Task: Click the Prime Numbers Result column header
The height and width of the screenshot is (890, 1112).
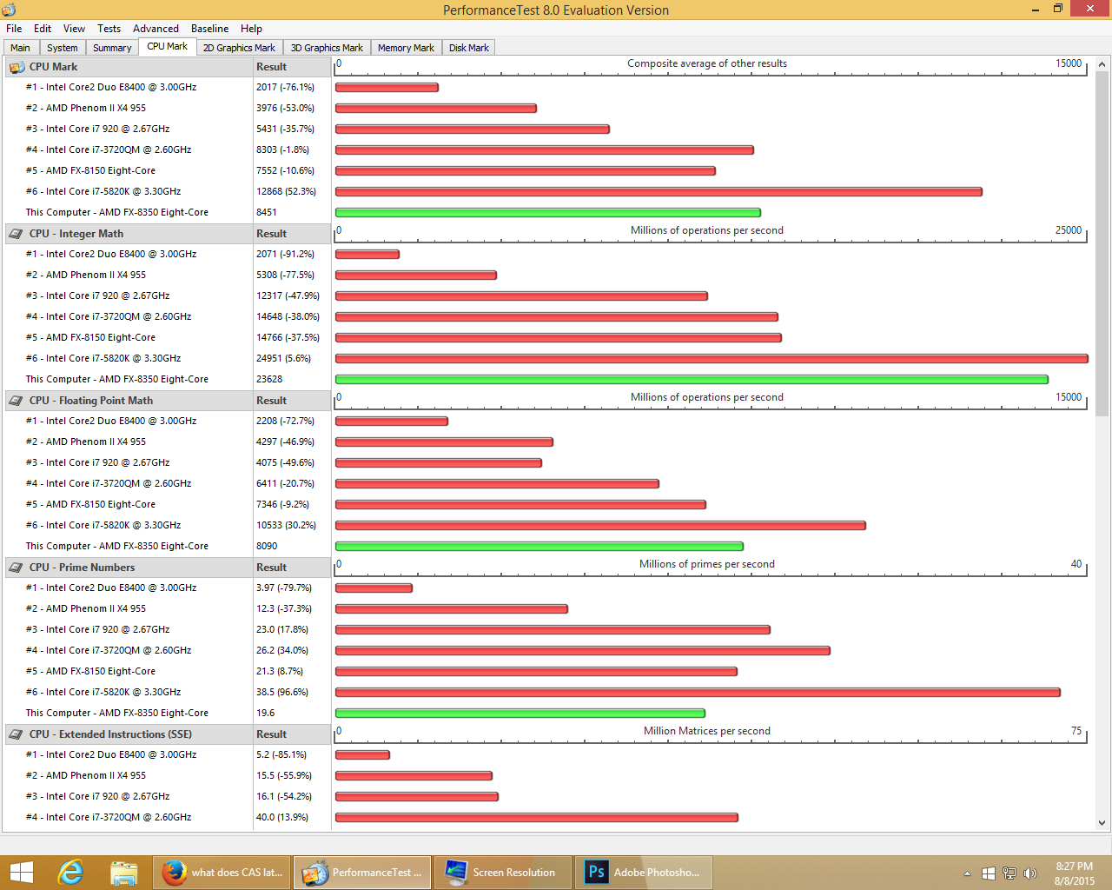Action: pyautogui.click(x=292, y=568)
